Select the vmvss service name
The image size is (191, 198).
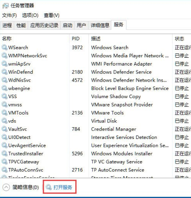(15, 105)
